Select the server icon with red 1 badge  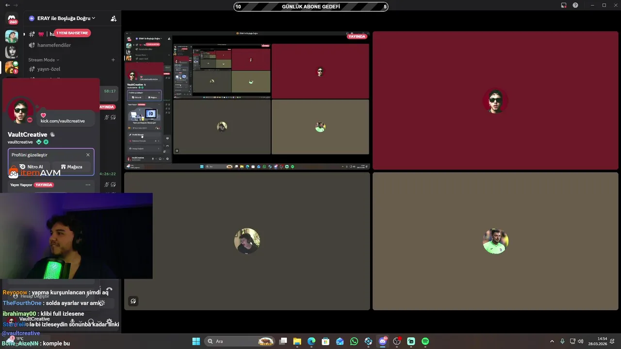coord(12,67)
